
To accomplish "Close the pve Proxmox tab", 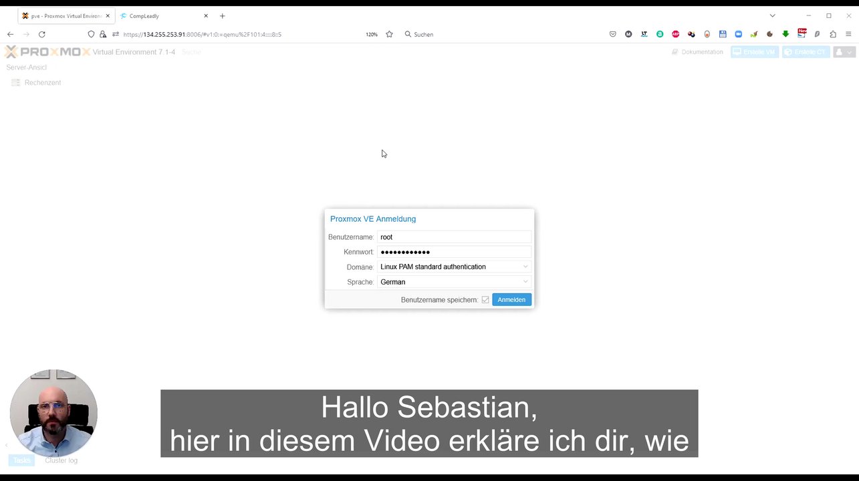I will [x=108, y=15].
